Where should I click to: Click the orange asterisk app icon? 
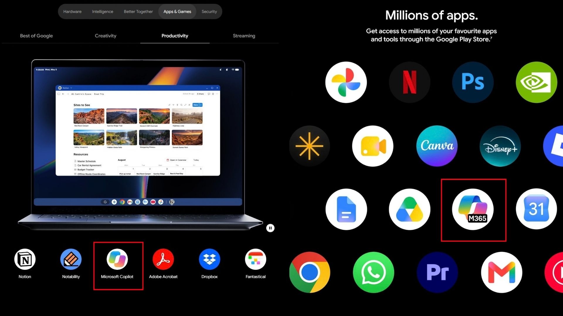click(310, 146)
